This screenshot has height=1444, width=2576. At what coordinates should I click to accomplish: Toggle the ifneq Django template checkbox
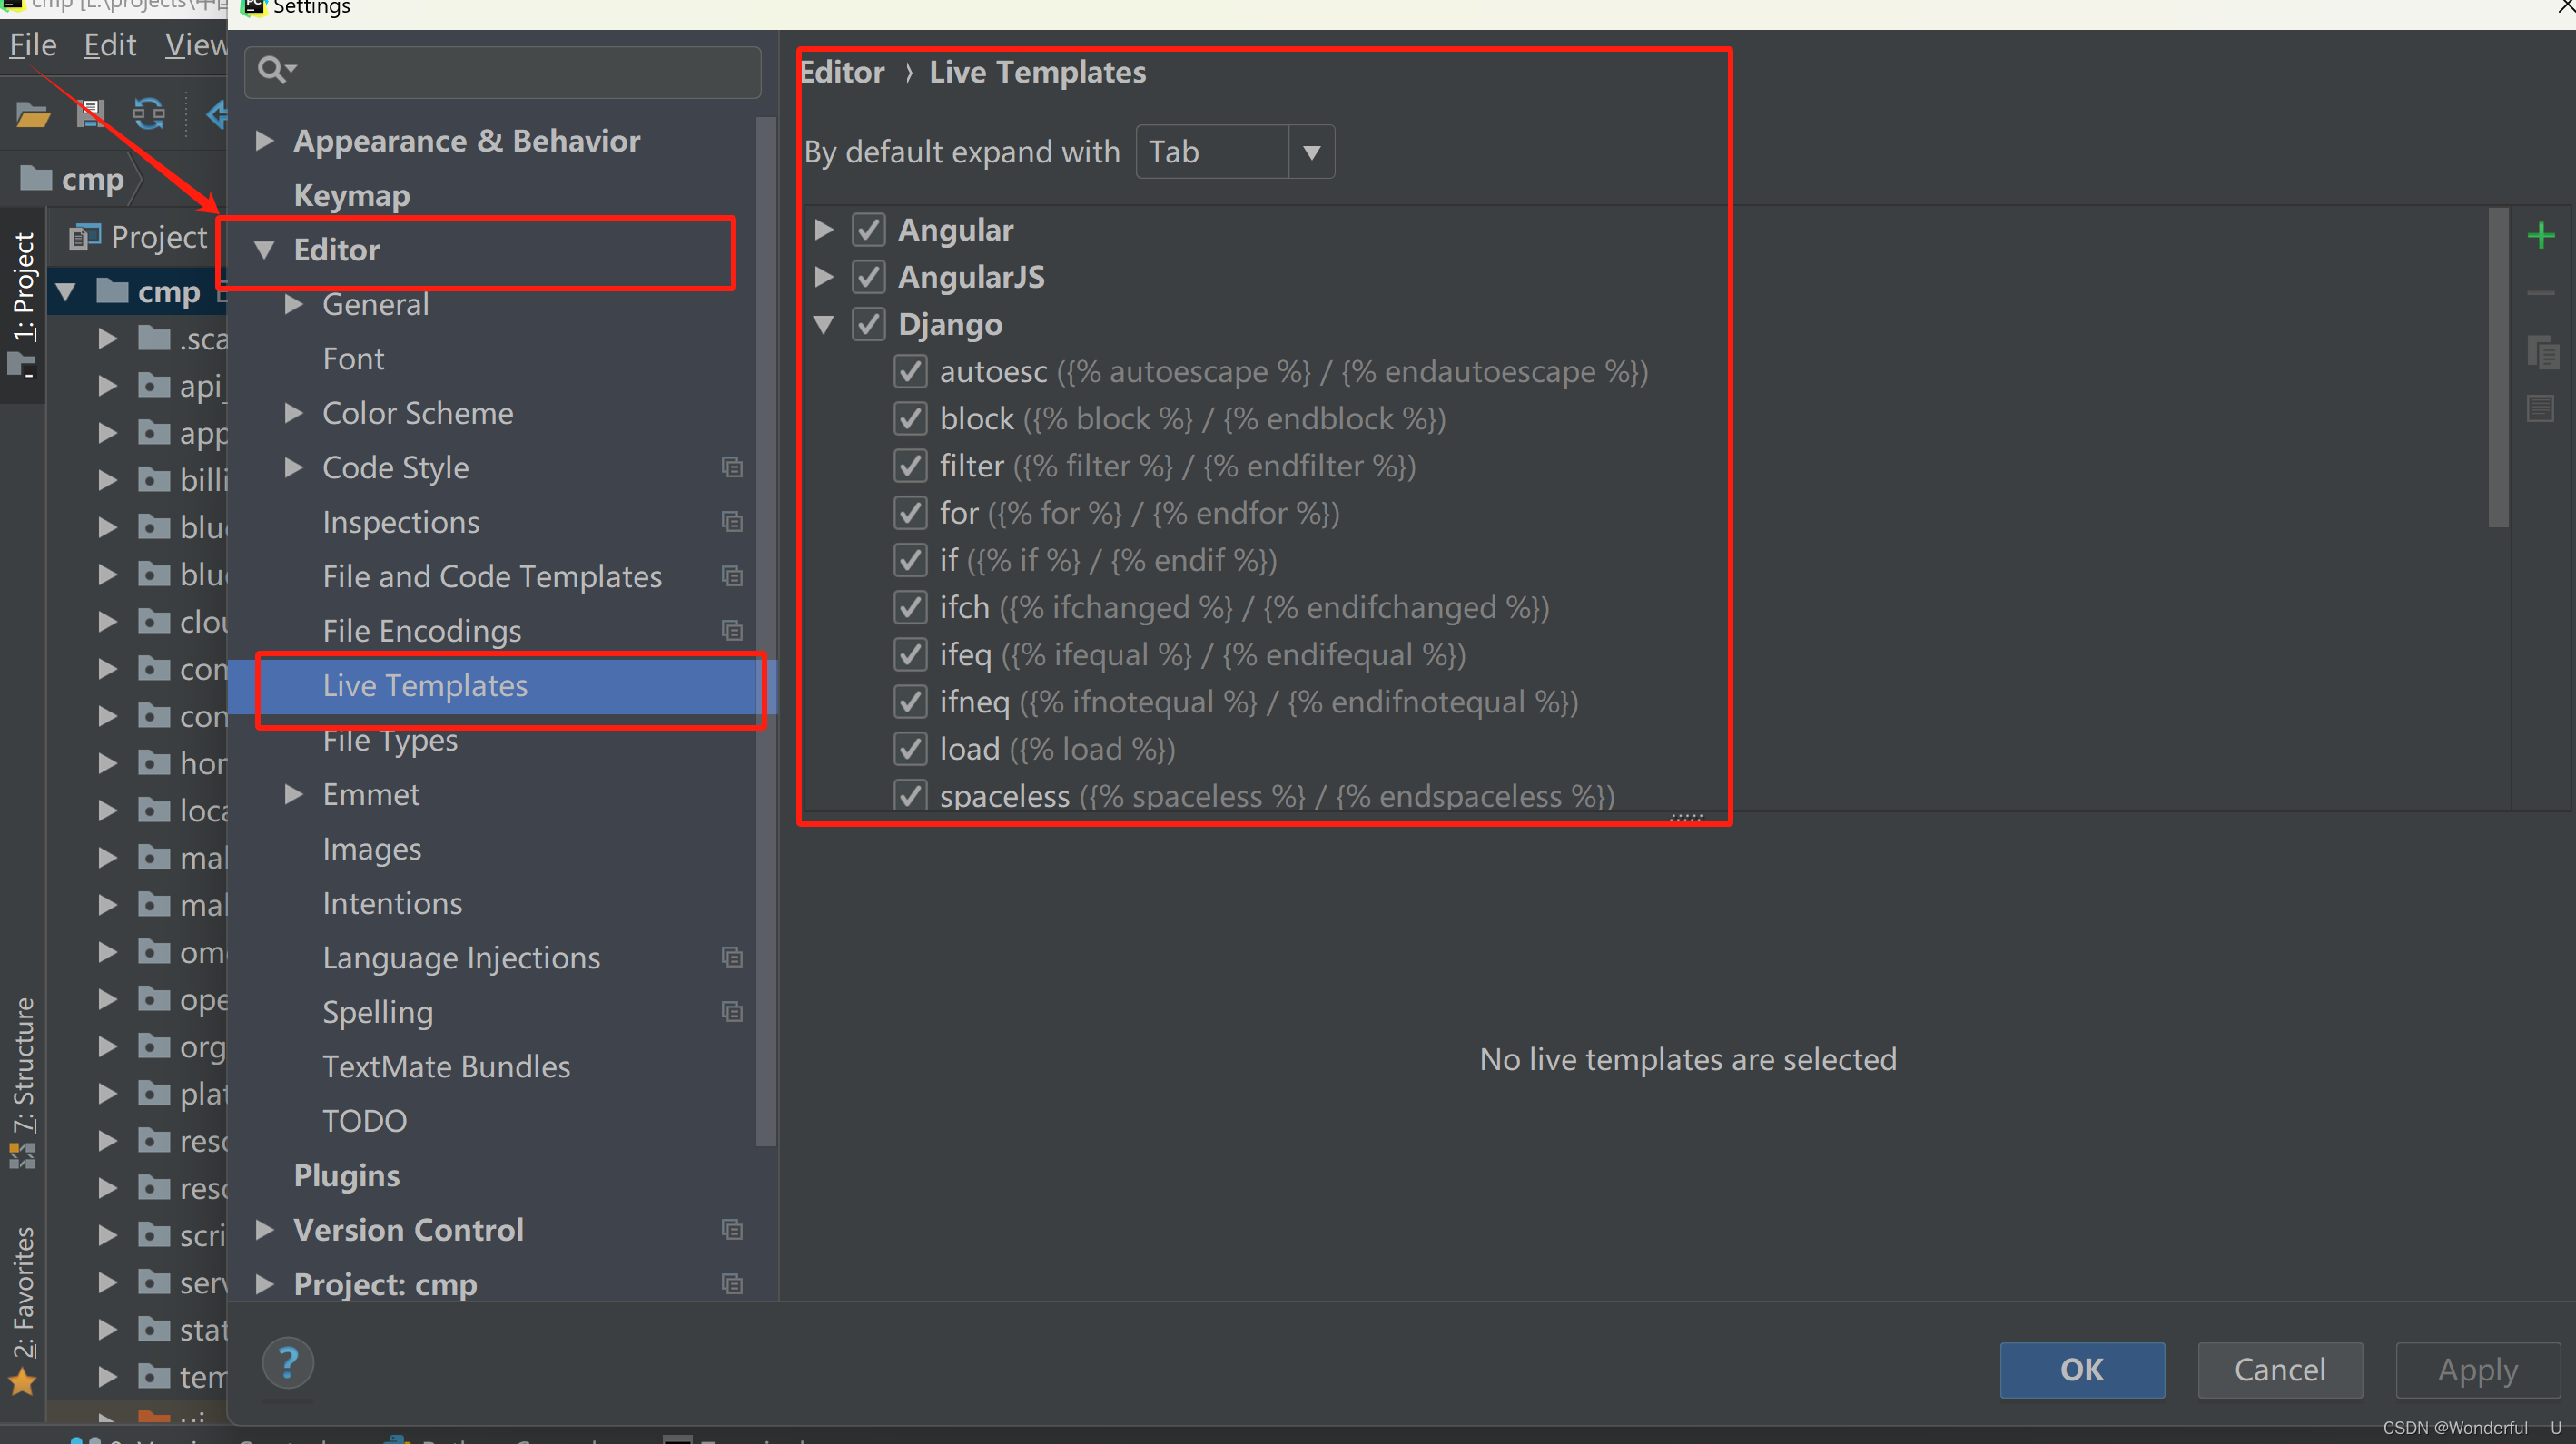(x=914, y=702)
